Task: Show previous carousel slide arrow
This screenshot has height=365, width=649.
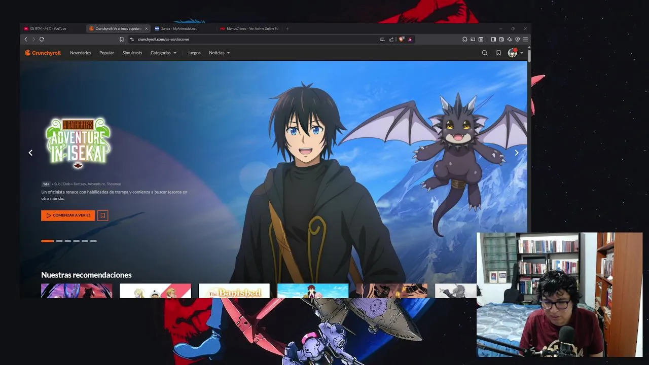Action: 30,153
